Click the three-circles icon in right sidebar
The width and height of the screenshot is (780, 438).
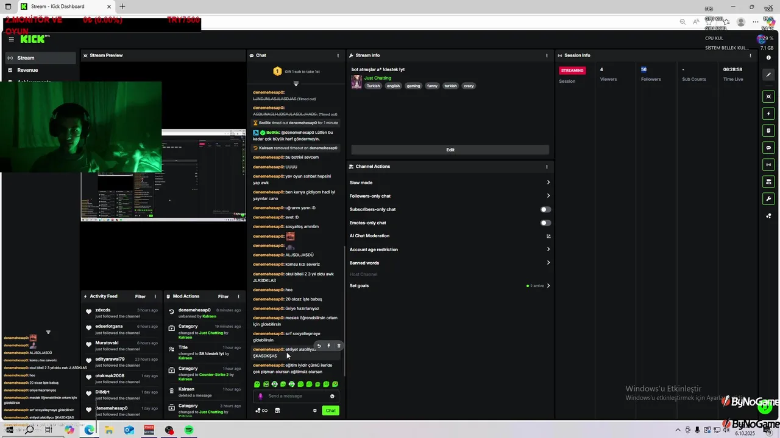tap(768, 216)
